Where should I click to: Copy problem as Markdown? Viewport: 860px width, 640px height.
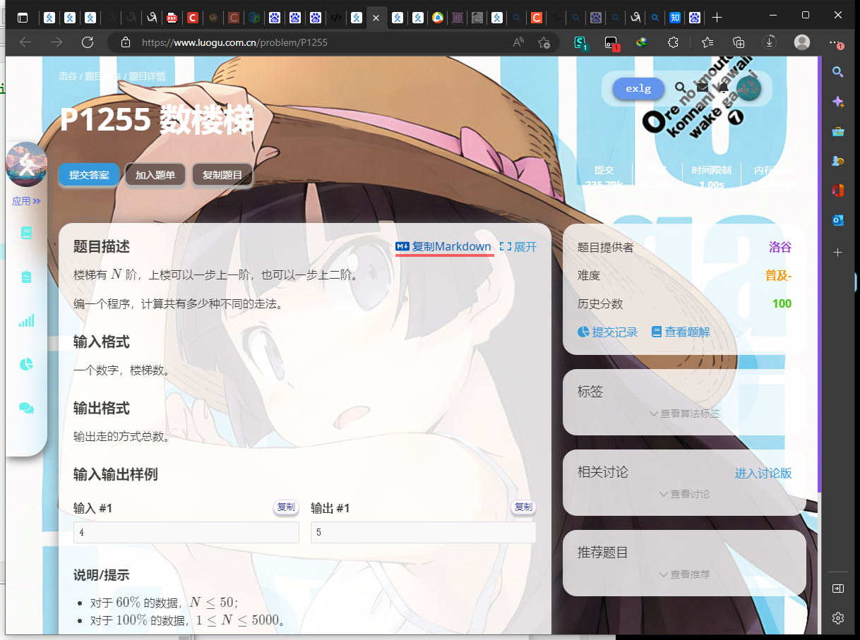click(443, 246)
